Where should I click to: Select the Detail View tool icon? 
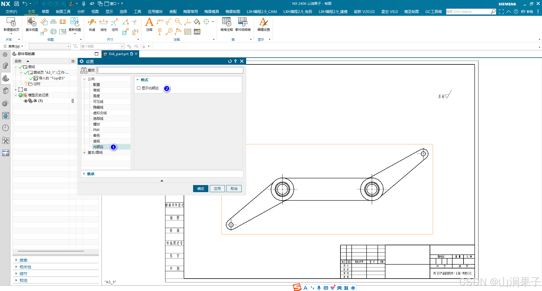pyautogui.click(x=44, y=32)
